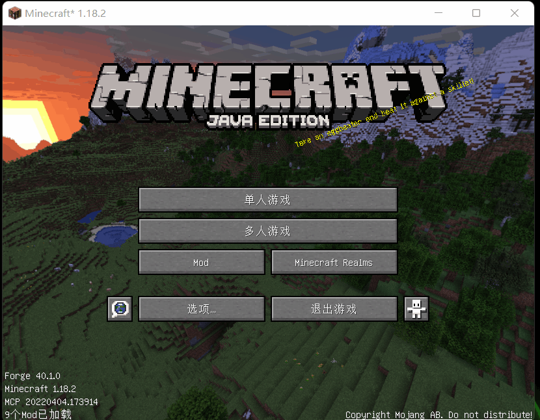Open language selection globe icon
The height and width of the screenshot is (420, 540).
pos(120,309)
